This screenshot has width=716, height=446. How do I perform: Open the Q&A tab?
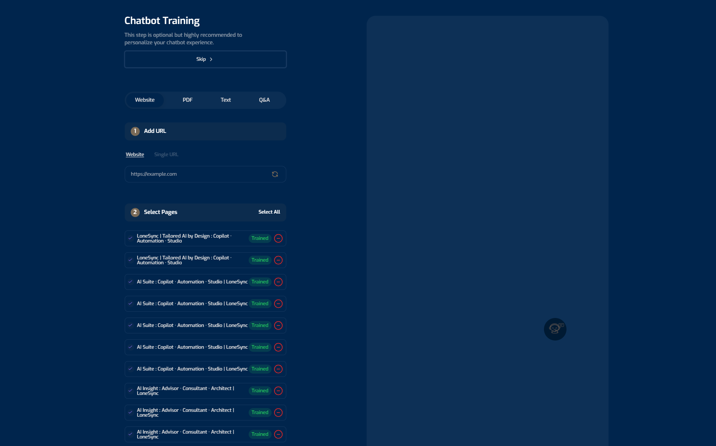coord(264,100)
